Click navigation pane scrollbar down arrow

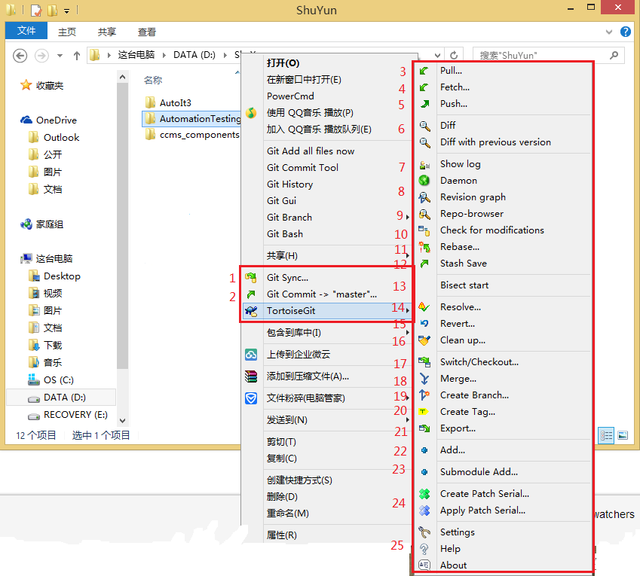coord(122,421)
